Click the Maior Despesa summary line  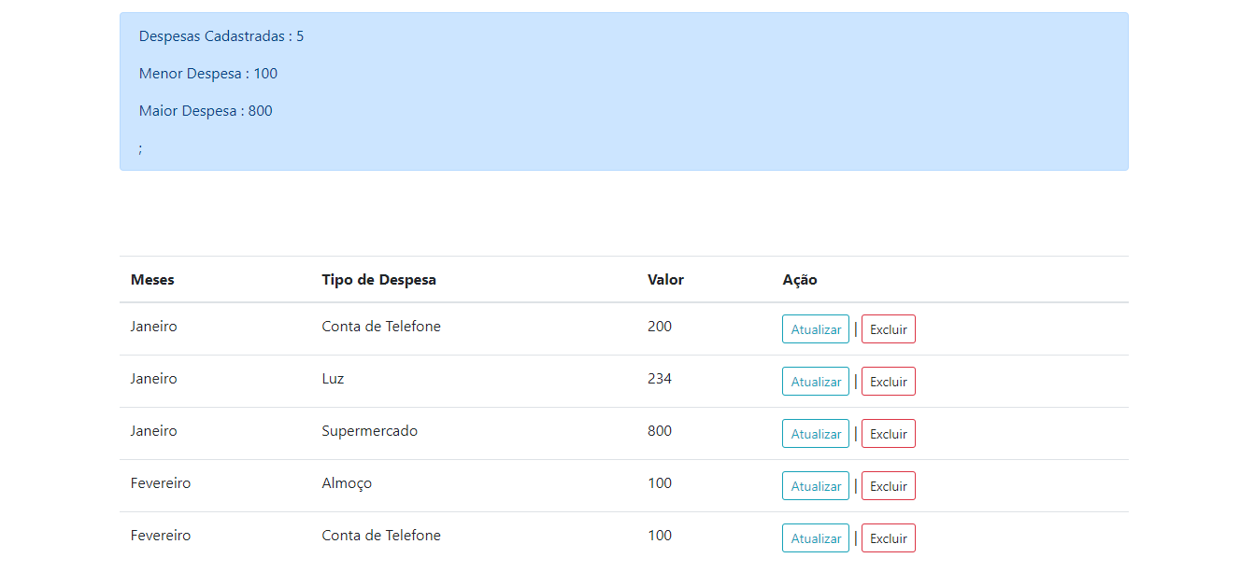click(206, 110)
